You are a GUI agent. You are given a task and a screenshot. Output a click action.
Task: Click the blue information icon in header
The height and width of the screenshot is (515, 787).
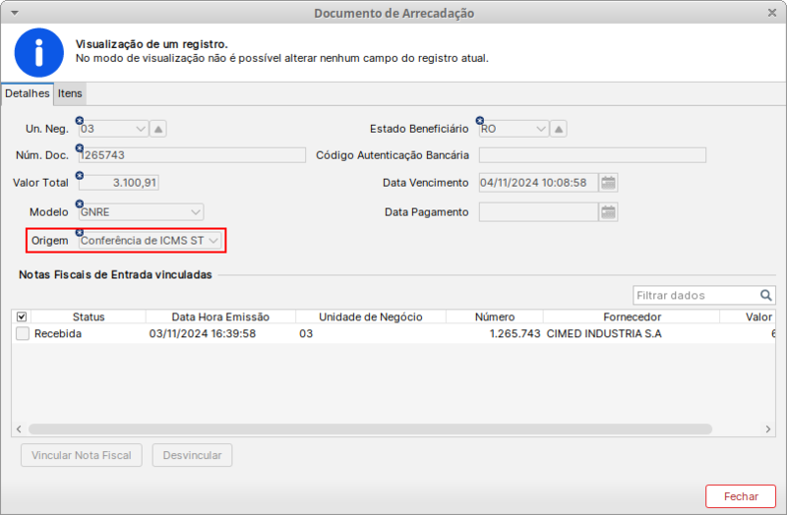pyautogui.click(x=38, y=52)
